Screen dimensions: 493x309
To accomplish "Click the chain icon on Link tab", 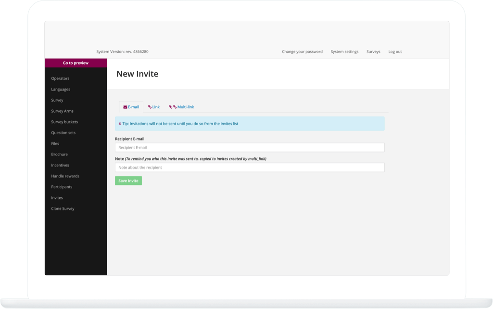I will pos(150,107).
